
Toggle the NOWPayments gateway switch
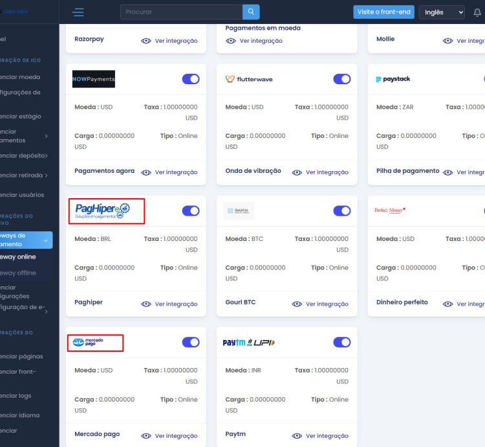(191, 79)
